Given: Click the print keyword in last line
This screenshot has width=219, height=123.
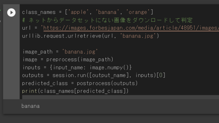Looking at the screenshot, I should coord(29,91).
